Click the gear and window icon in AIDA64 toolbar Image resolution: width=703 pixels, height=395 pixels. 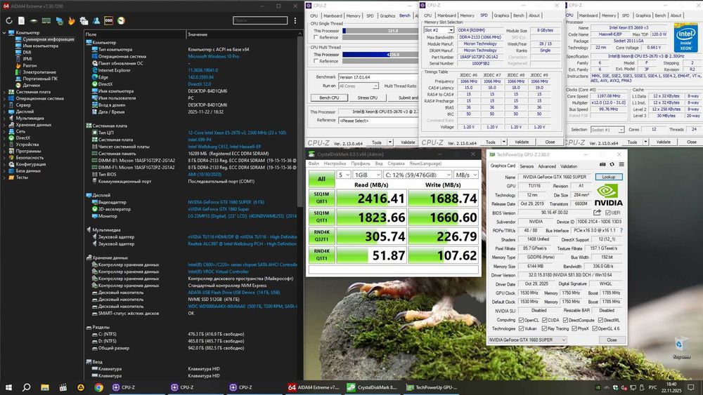[84, 20]
